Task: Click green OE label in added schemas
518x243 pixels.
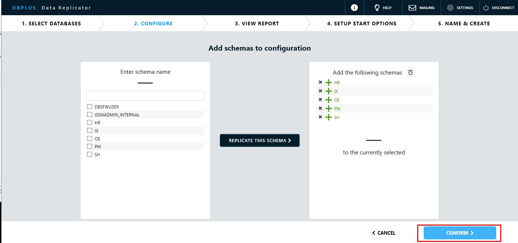Action: [337, 100]
